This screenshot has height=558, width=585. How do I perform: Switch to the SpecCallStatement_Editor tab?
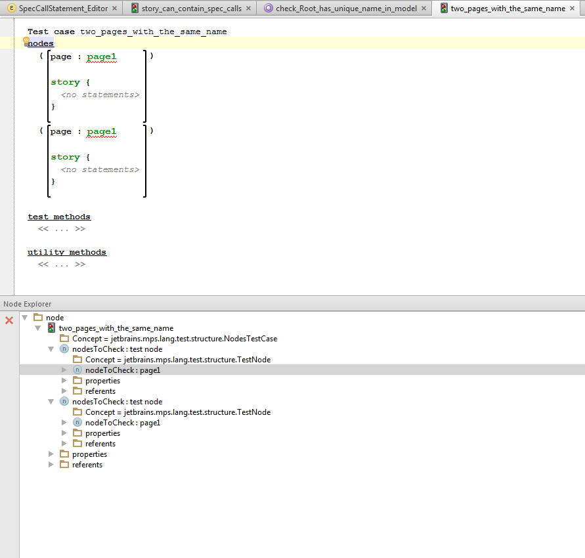tap(62, 9)
